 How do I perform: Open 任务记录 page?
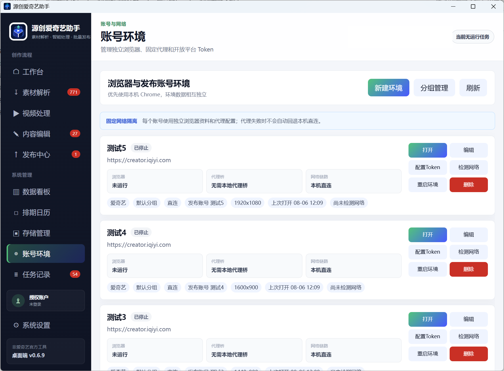[x=46, y=275]
